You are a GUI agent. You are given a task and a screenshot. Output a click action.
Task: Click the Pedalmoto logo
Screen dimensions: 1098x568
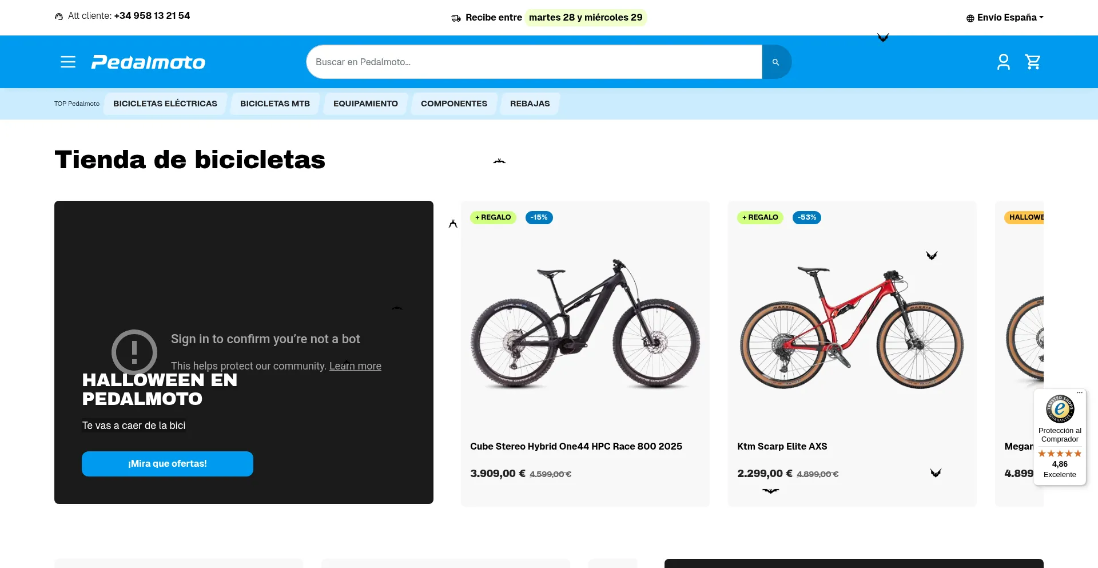click(148, 62)
